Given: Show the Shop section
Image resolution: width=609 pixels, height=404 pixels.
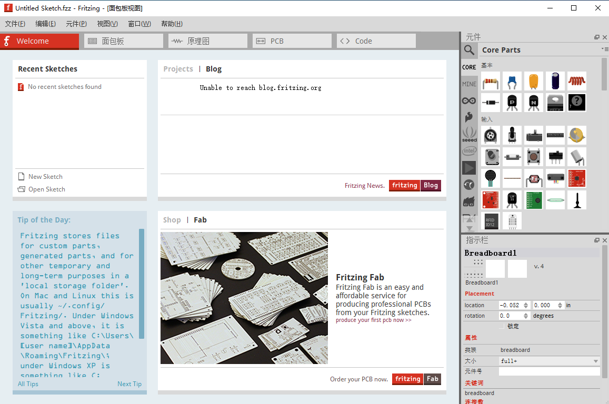Looking at the screenshot, I should (x=172, y=220).
